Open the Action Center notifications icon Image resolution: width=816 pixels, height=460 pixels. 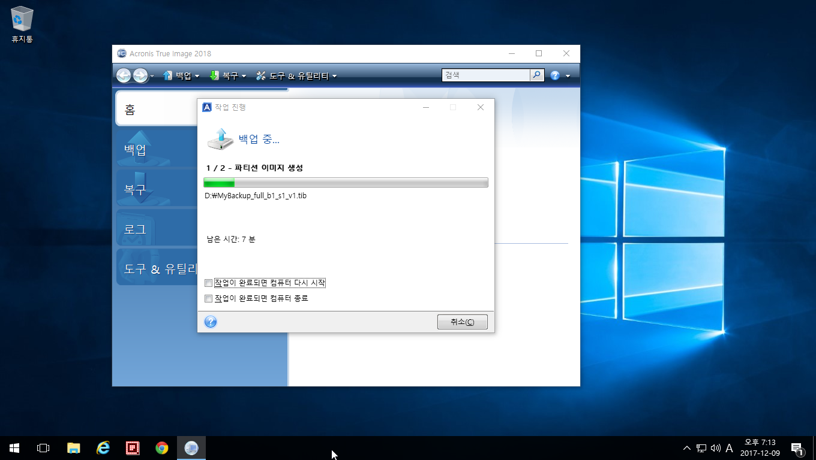797,448
